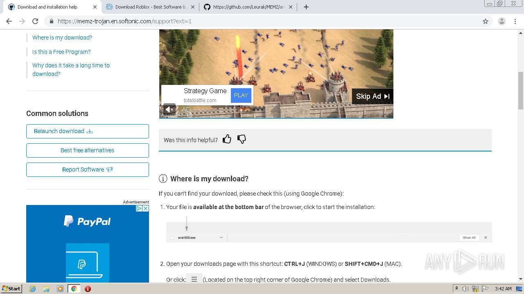Click the info icon beside 'Where is my download?'
Screen dimensions: 524x294
(x=163, y=178)
